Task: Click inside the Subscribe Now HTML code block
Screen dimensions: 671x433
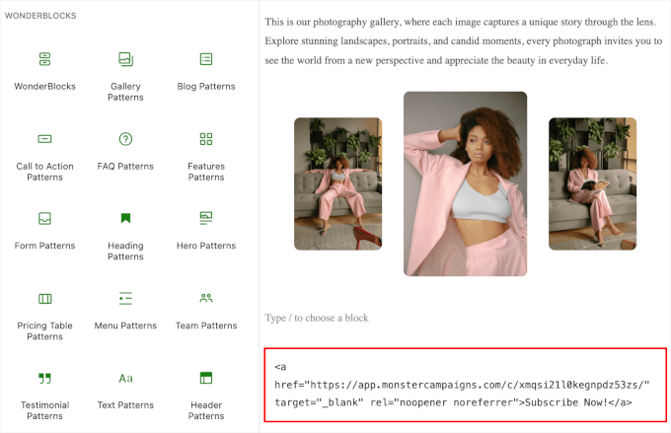Action: click(x=465, y=385)
